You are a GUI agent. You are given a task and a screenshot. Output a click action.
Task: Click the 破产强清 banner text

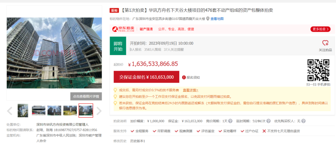pyautogui.click(x=146, y=29)
